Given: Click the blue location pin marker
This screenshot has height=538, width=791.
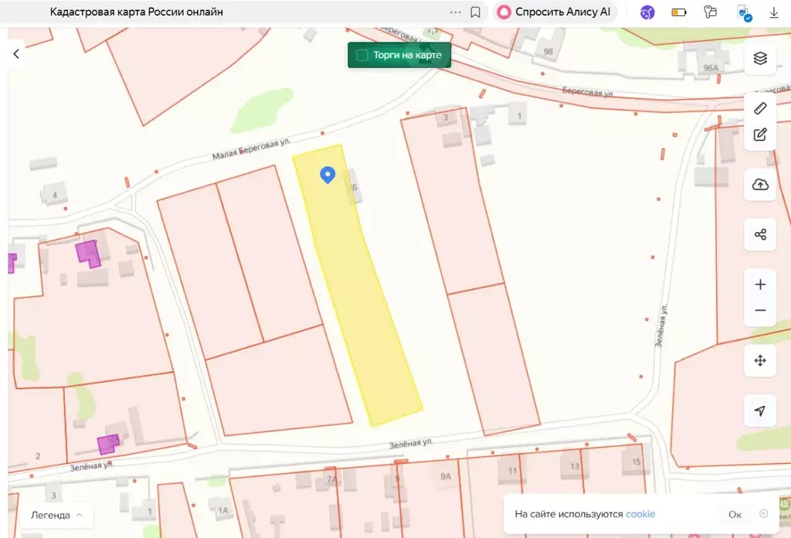Looking at the screenshot, I should (328, 175).
